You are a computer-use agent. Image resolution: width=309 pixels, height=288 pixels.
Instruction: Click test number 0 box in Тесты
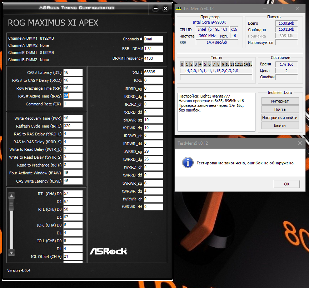(182, 64)
